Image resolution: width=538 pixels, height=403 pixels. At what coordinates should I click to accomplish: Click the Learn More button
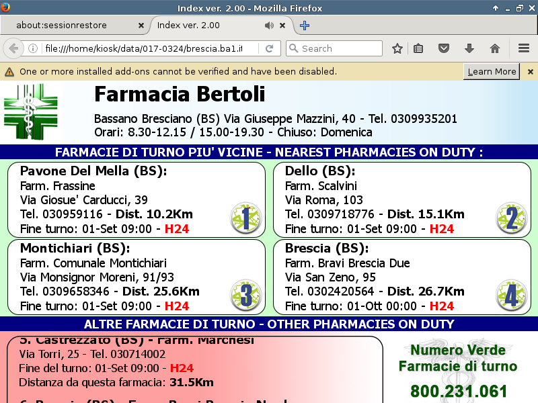tap(492, 71)
